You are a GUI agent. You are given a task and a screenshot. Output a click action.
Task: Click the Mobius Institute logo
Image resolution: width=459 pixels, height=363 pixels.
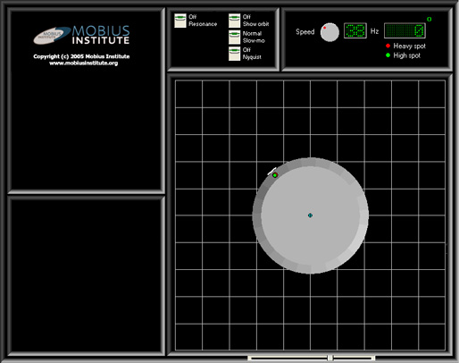click(x=81, y=35)
